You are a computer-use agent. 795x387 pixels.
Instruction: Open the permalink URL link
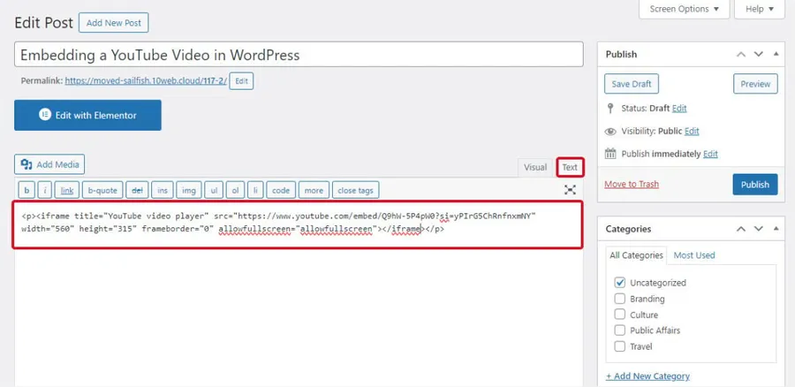pos(146,80)
